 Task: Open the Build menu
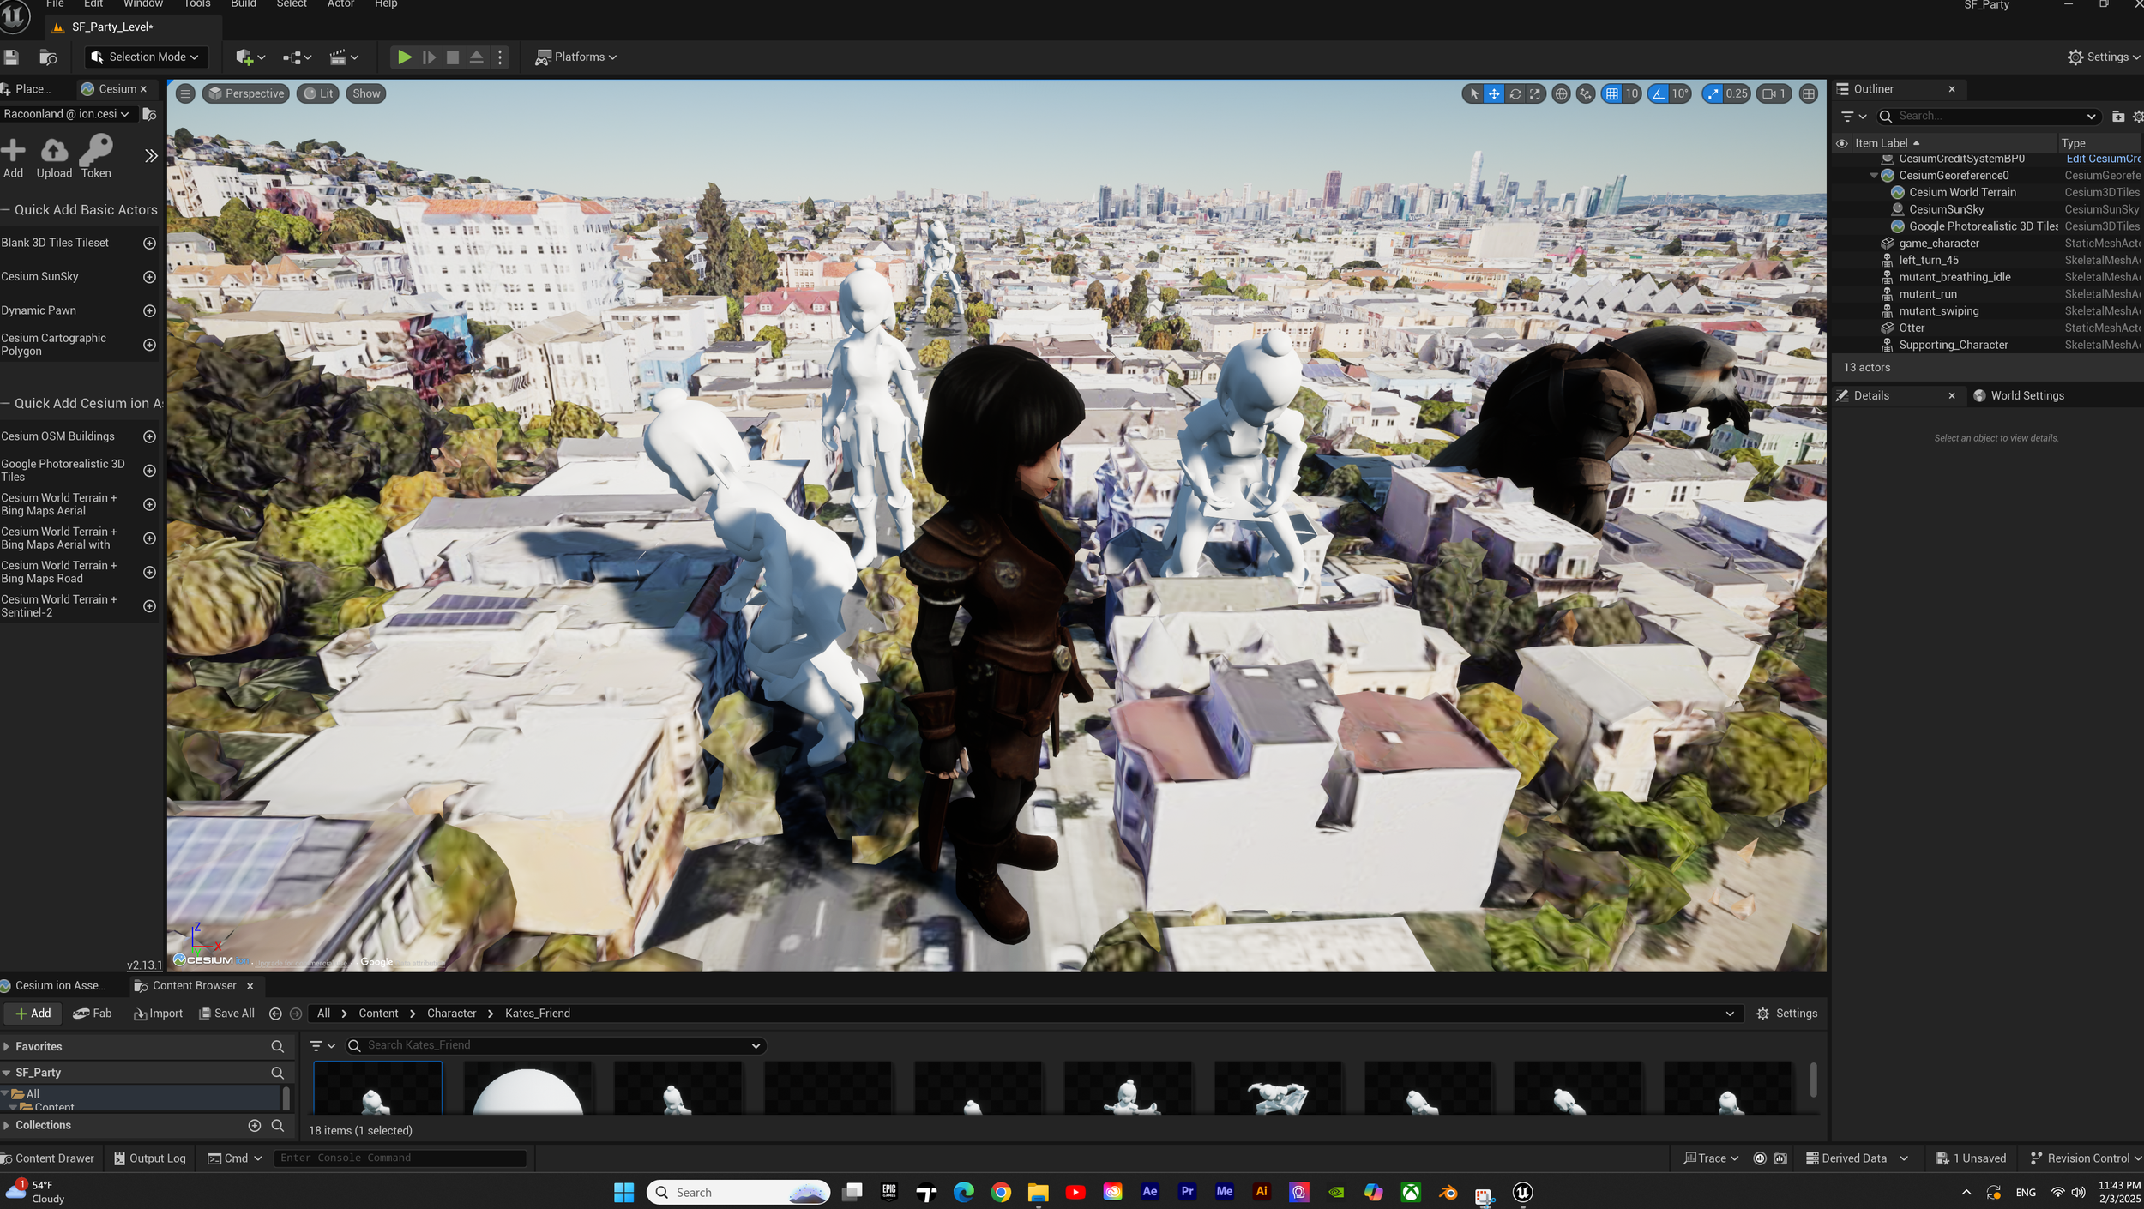244,4
